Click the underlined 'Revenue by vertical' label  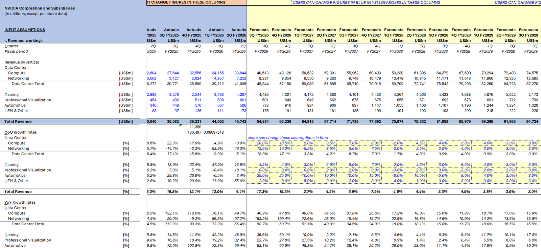click(22, 62)
